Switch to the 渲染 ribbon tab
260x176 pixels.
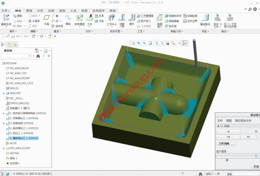62,11
